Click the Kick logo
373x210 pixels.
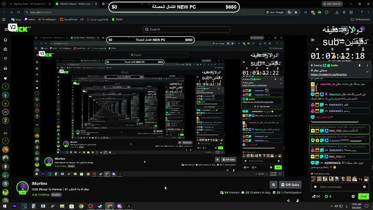pyautogui.click(x=22, y=29)
